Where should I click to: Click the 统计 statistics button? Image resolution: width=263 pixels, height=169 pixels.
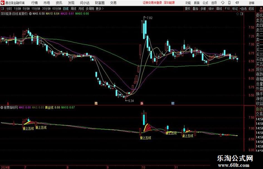click(211, 9)
